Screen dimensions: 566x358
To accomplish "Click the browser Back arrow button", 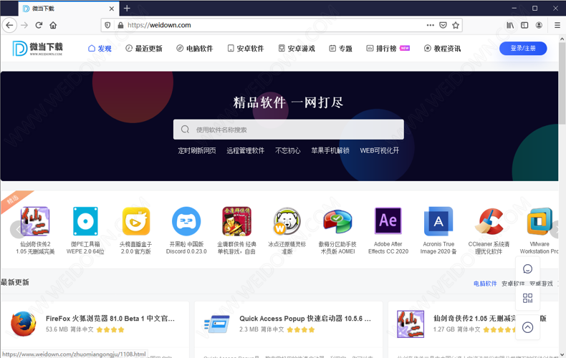I will pos(9,25).
